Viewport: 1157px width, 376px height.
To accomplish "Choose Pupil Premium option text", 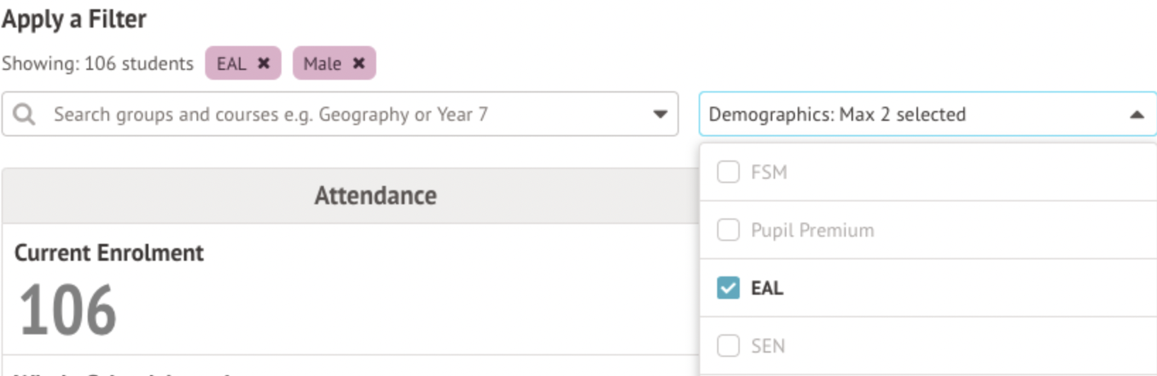I will (812, 230).
